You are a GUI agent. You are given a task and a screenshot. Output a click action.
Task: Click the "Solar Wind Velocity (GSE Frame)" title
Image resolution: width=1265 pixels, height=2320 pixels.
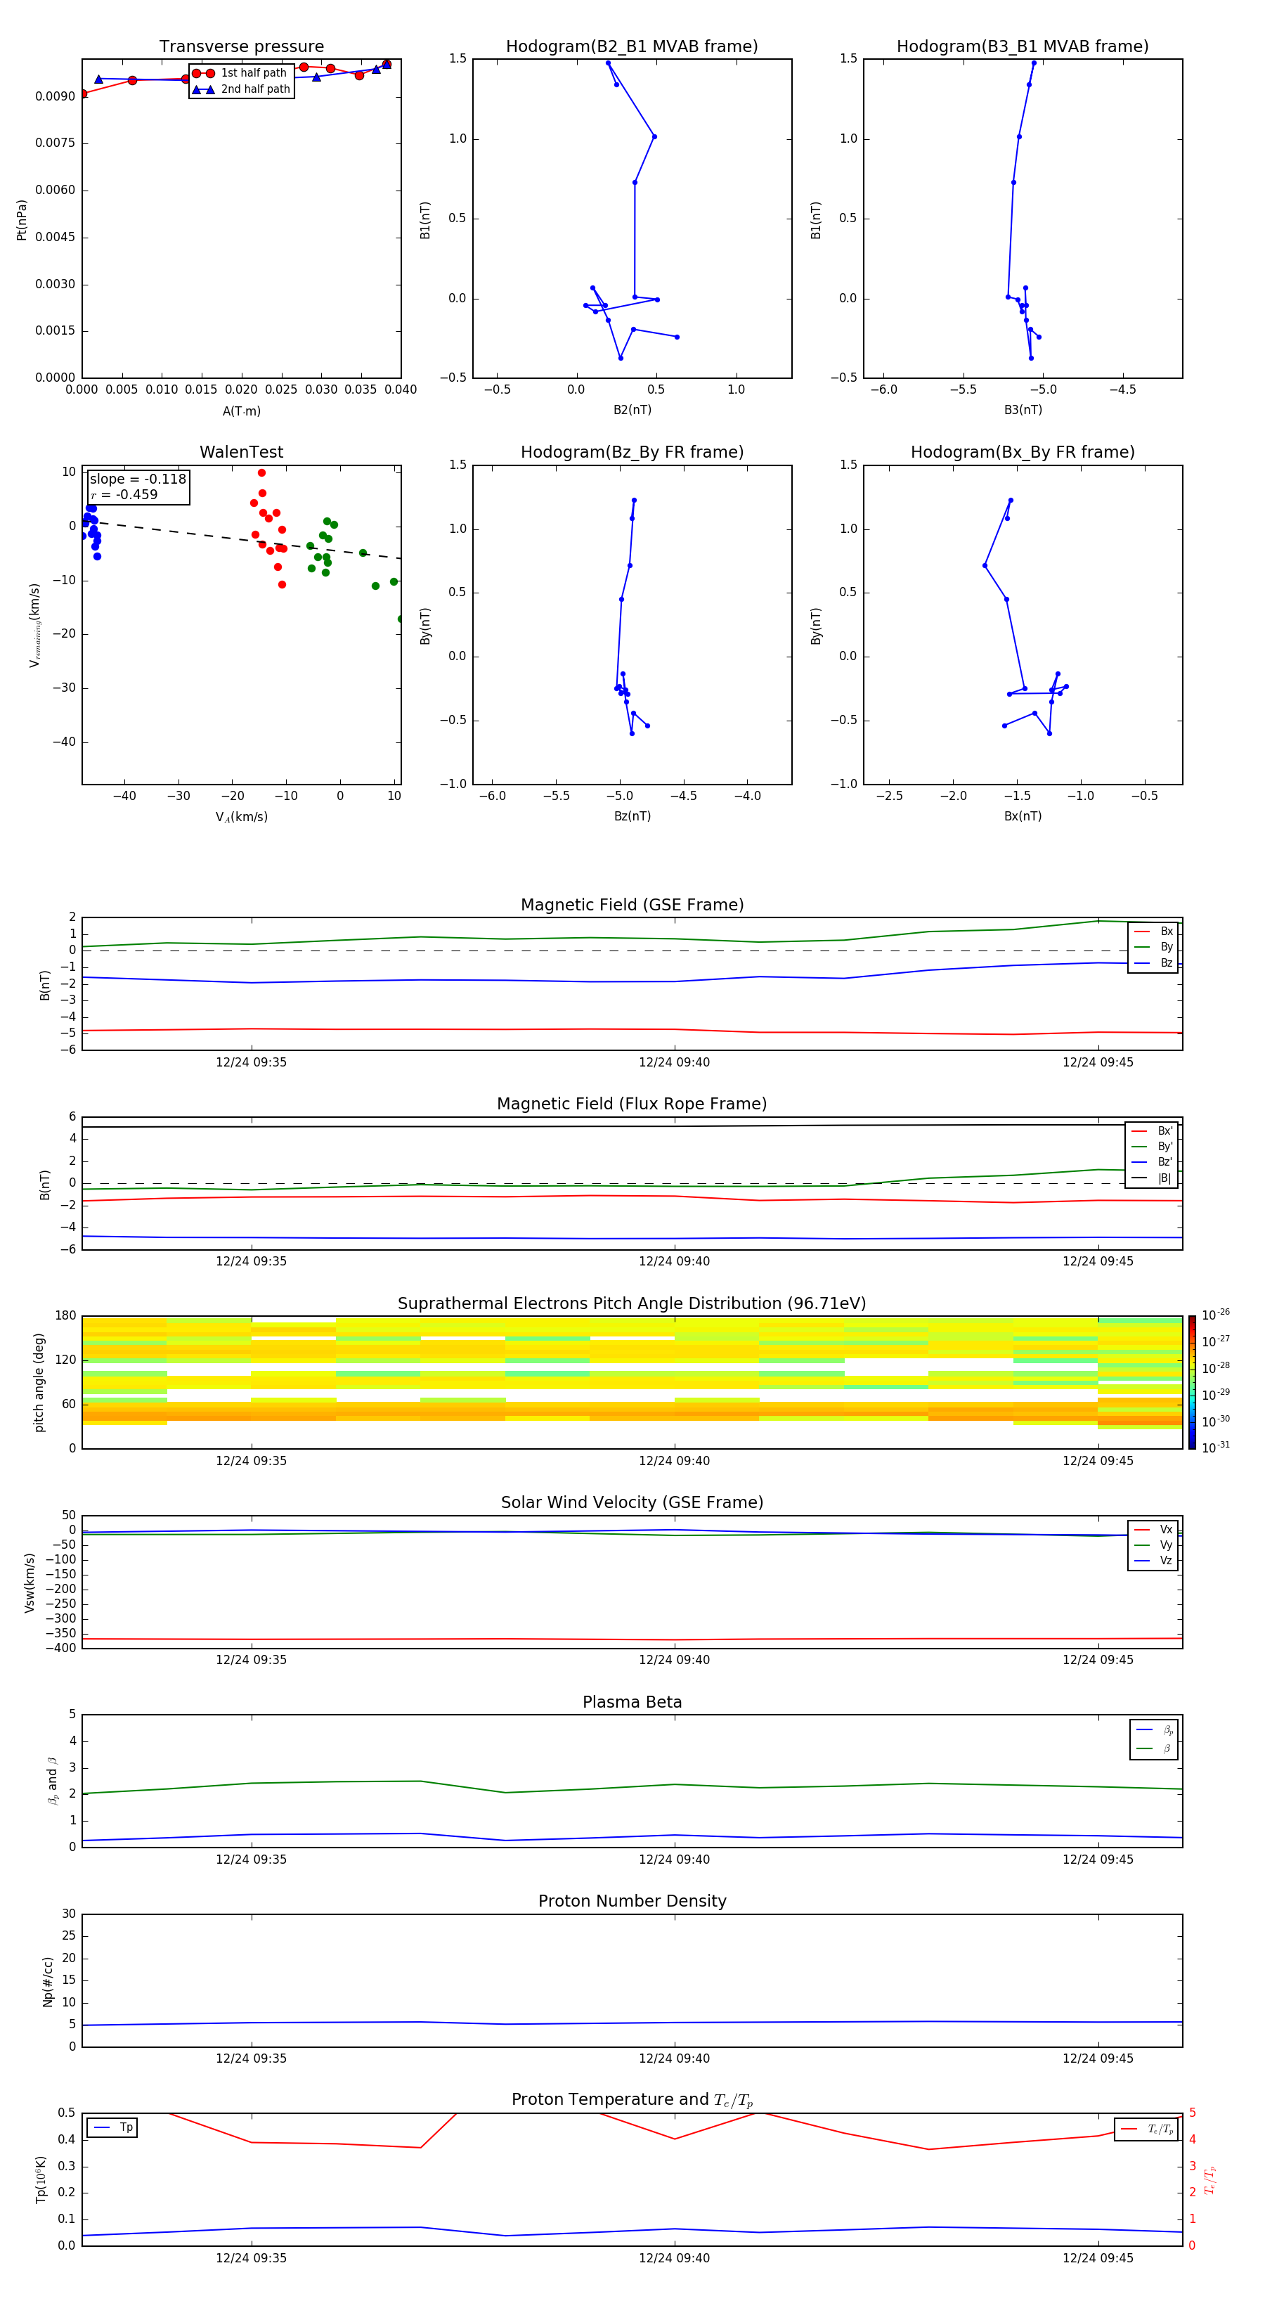coord(632,1502)
